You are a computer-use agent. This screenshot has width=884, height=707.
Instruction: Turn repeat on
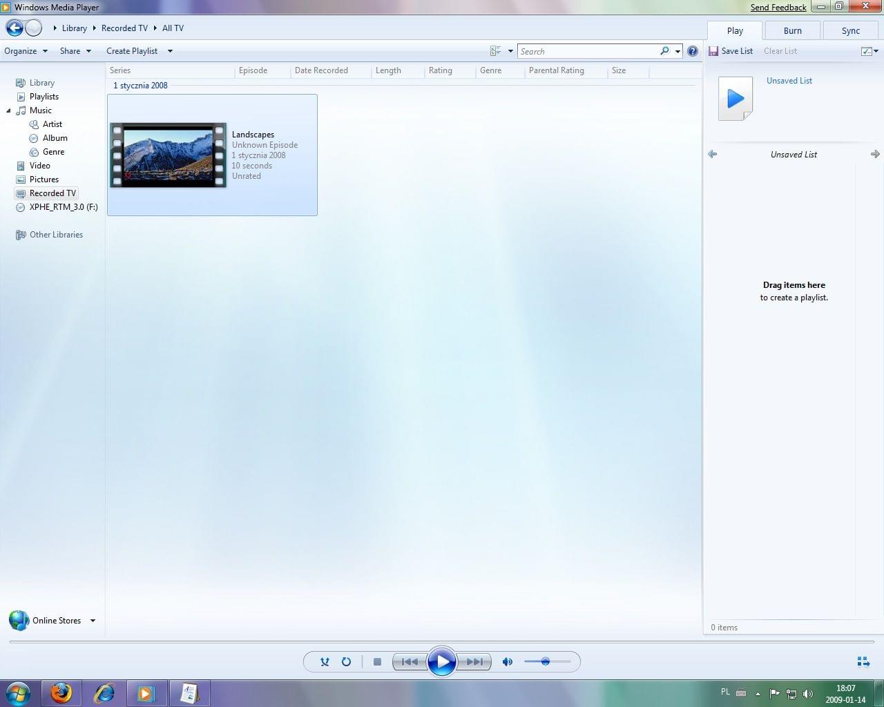coord(346,661)
